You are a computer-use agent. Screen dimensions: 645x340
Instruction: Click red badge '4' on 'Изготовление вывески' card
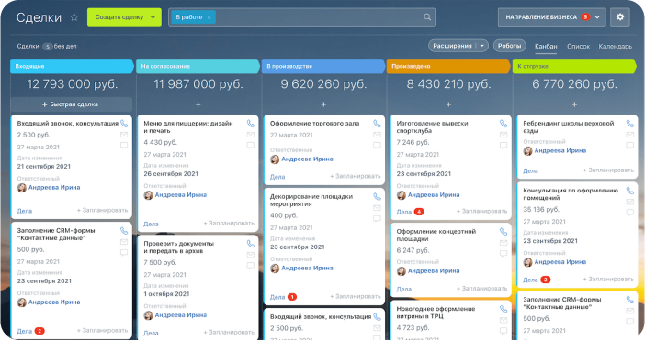419,212
